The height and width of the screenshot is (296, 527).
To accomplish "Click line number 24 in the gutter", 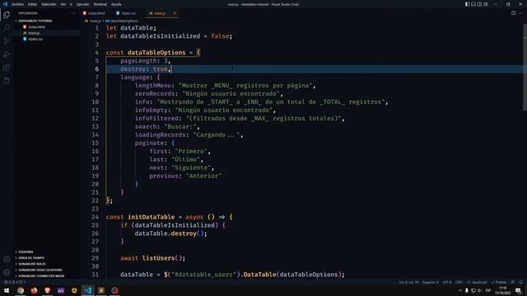I will point(96,217).
